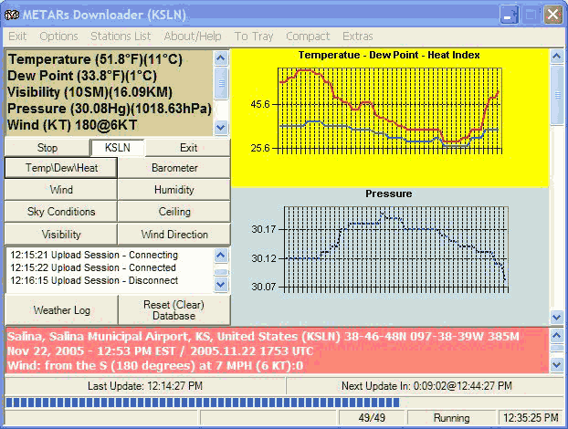
Task: Click Reset (Clear) Database button
Action: pyautogui.click(x=174, y=310)
